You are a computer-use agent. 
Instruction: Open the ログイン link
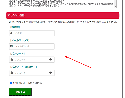pos(82,22)
